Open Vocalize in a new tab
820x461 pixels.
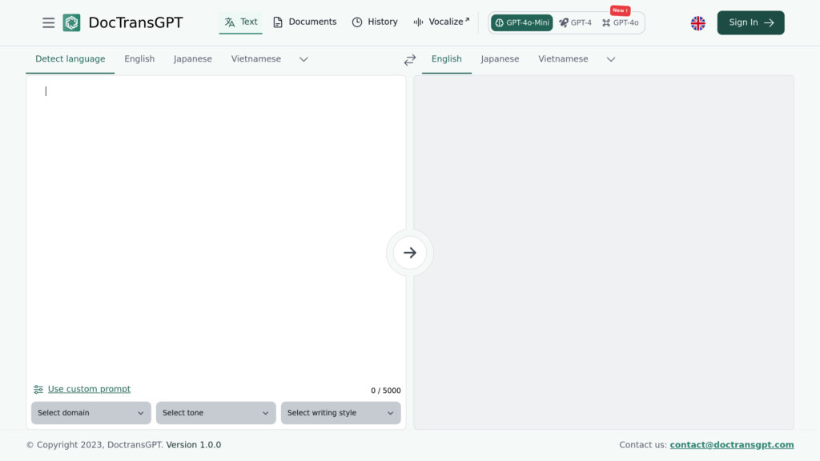441,22
